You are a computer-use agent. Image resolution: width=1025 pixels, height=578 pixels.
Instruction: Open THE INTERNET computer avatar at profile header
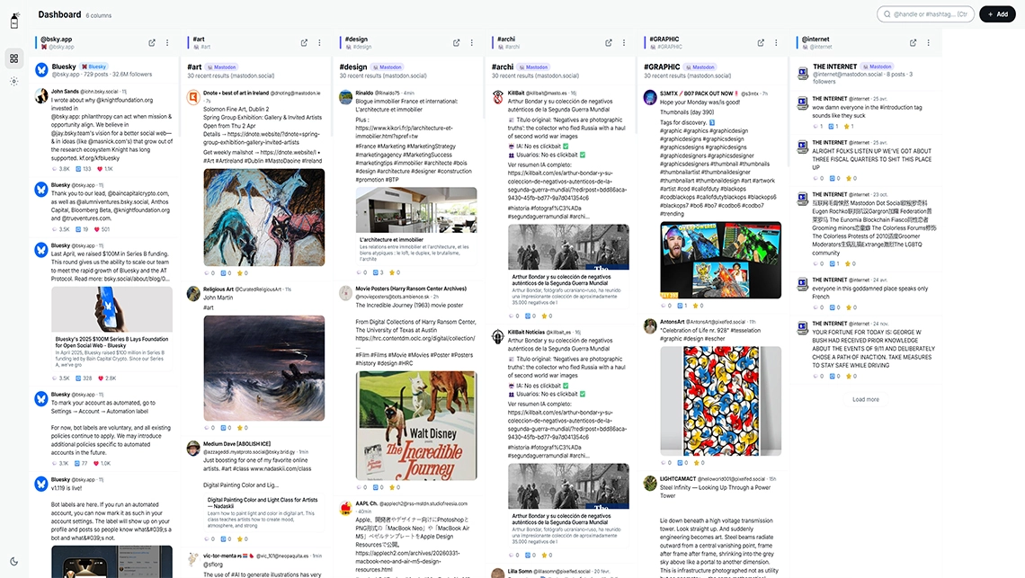point(803,73)
